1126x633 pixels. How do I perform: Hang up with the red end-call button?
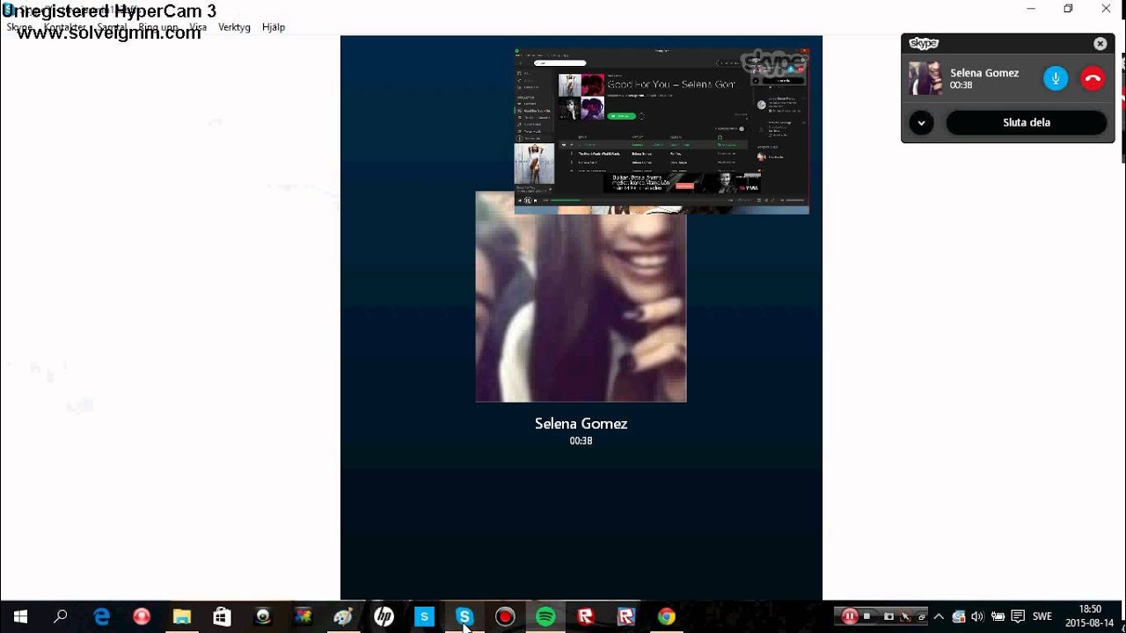(1093, 78)
